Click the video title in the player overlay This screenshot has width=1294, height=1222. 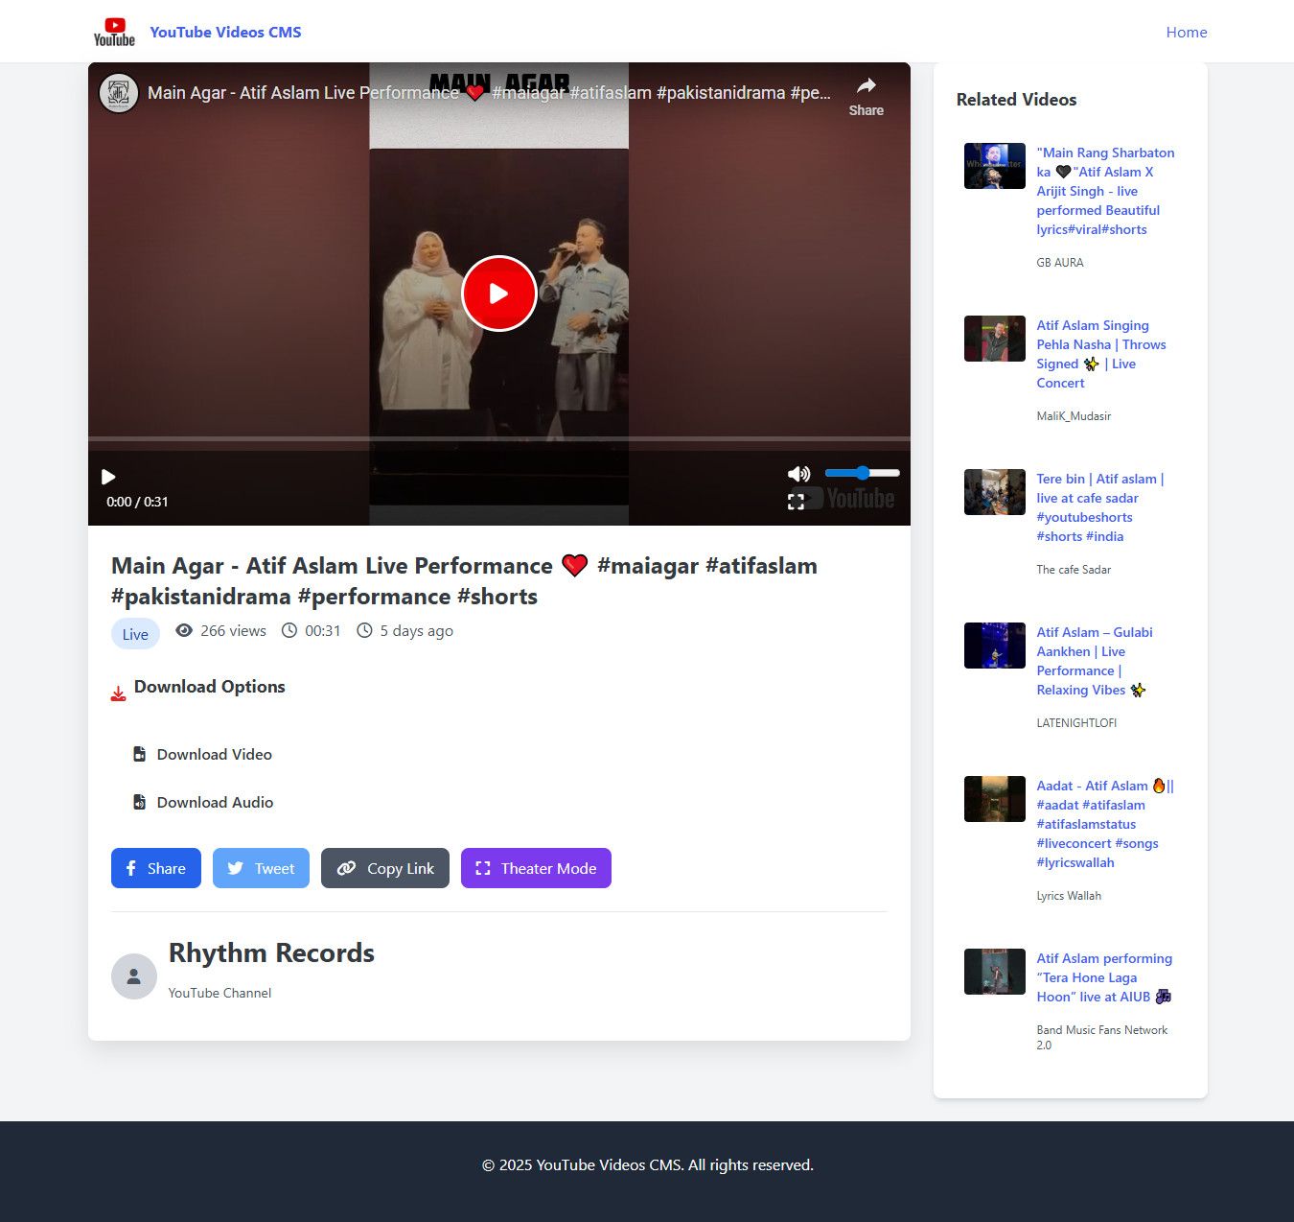489,93
